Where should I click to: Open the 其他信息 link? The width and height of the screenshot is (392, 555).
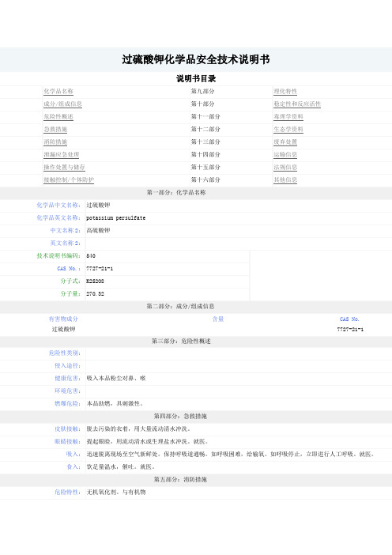(x=285, y=179)
